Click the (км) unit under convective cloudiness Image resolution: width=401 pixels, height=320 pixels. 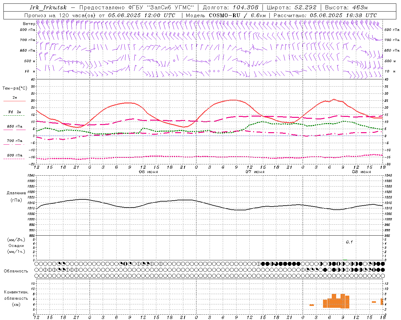16,305
